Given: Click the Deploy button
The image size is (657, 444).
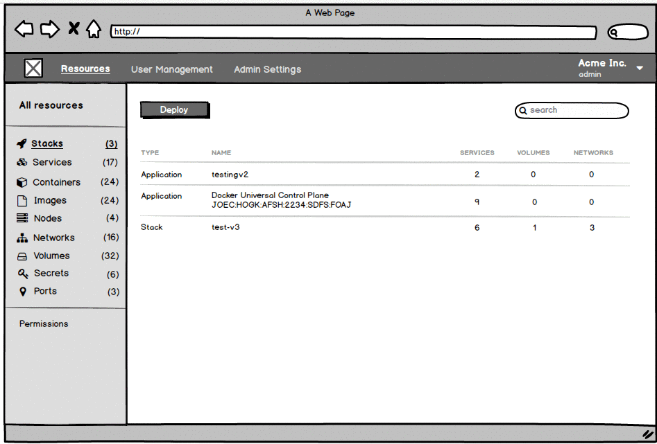Looking at the screenshot, I should coord(175,110).
